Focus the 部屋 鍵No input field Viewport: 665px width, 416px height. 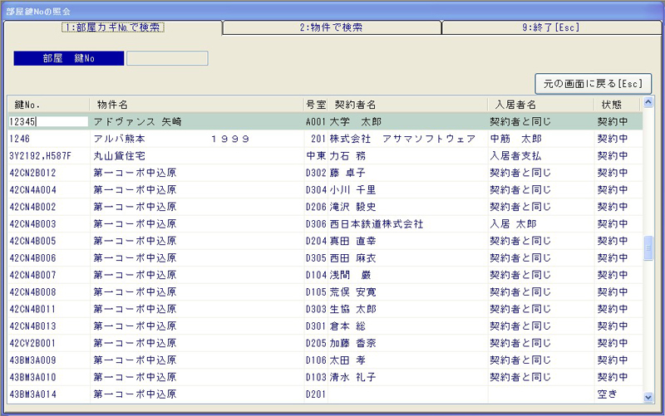tap(166, 59)
